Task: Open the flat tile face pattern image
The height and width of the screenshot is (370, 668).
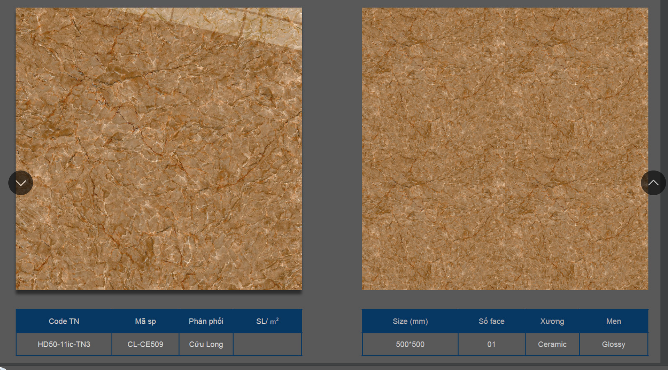Action: click(x=505, y=149)
